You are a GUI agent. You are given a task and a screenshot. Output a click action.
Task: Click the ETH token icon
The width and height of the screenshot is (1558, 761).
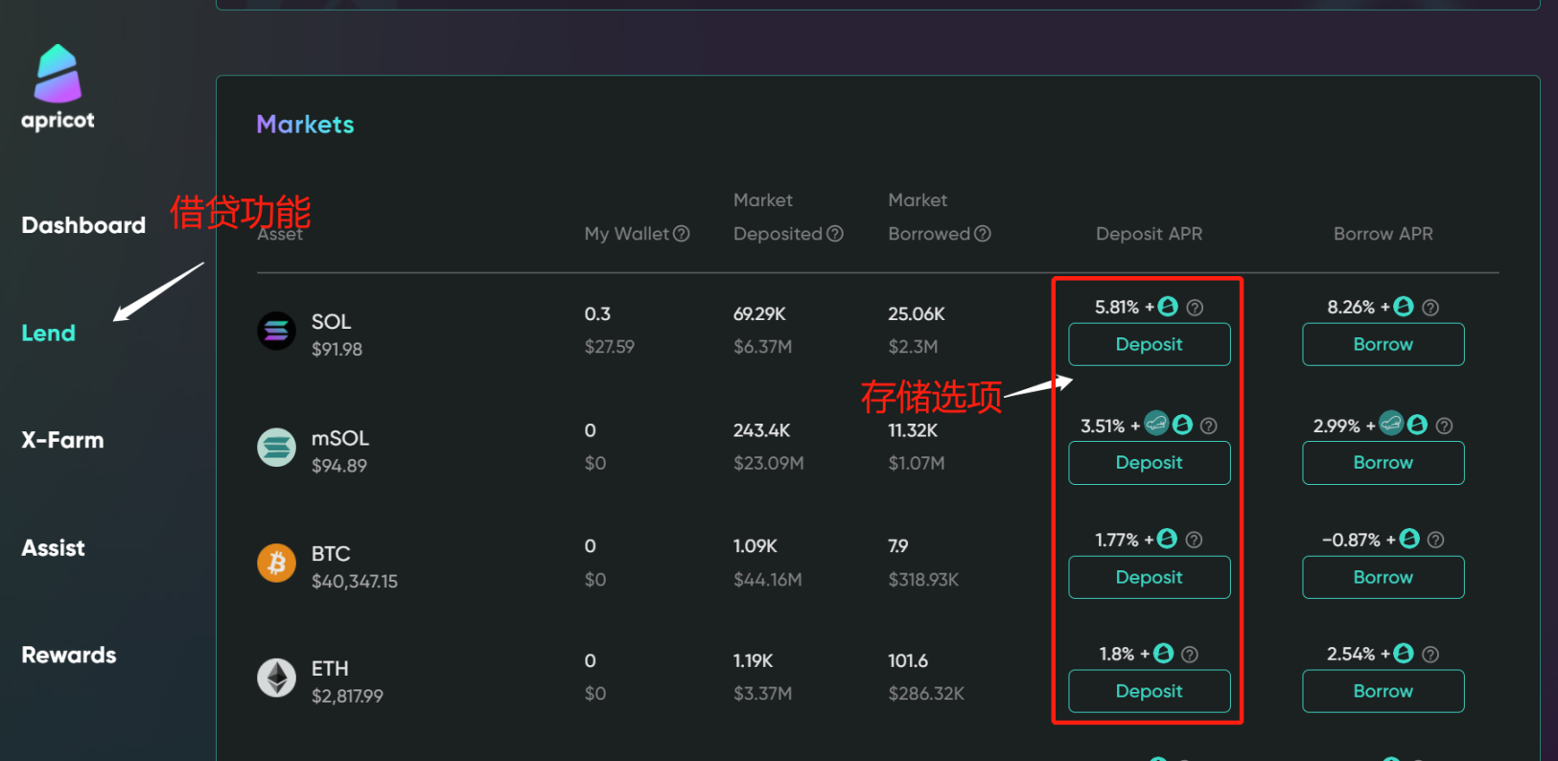pos(276,678)
